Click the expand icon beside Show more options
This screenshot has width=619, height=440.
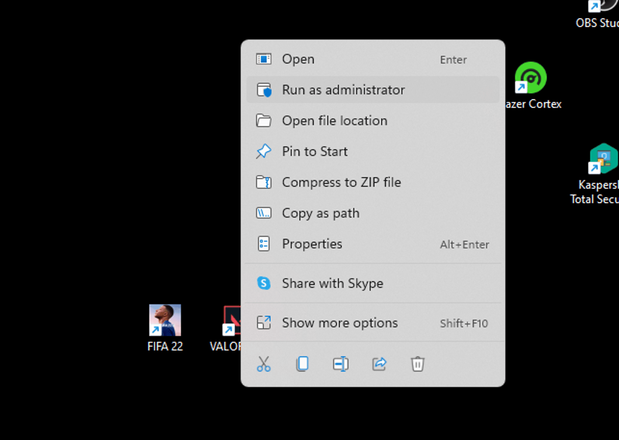(264, 323)
